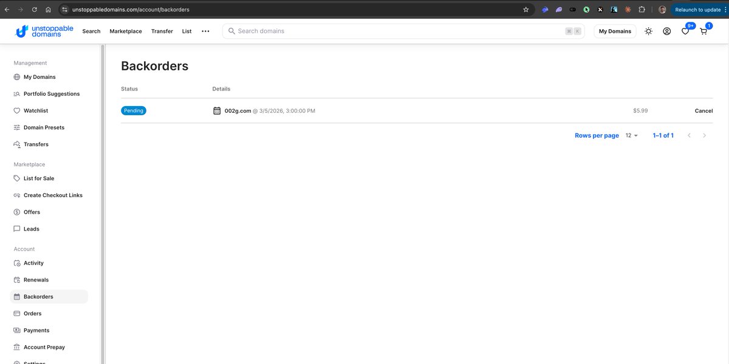Click the Orders card icon
The width and height of the screenshot is (729, 364).
pyautogui.click(x=17, y=314)
